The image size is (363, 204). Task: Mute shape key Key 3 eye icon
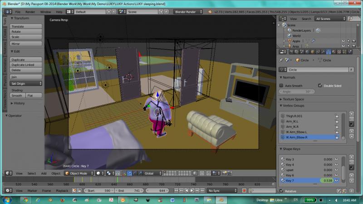336,159
